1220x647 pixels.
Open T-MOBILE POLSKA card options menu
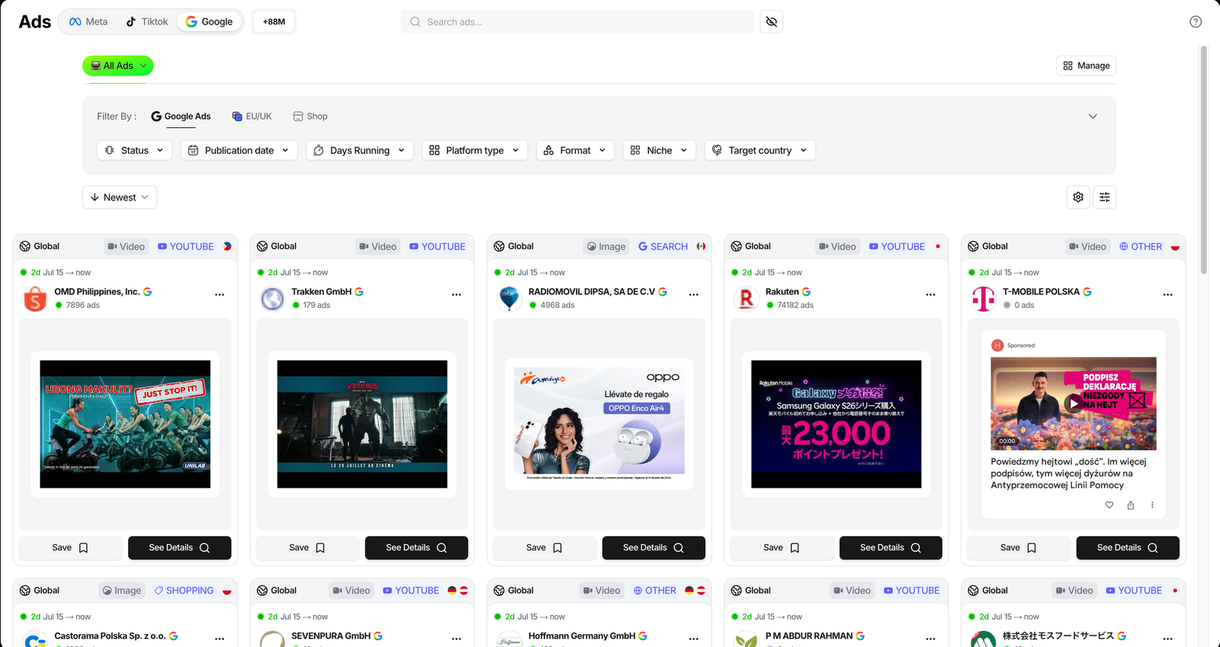1168,295
